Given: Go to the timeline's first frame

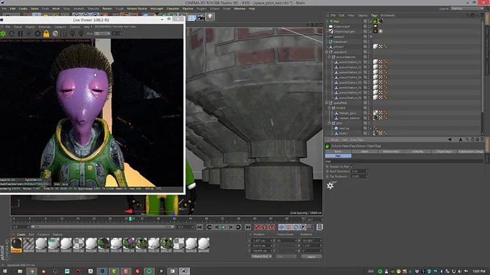Looking at the screenshot, I should (200, 227).
